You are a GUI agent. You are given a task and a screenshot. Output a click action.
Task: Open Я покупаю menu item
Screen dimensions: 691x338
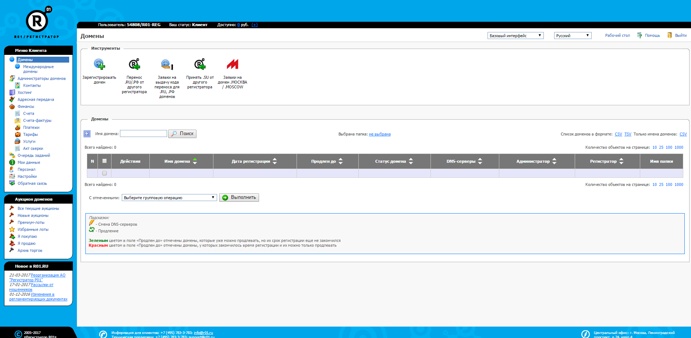27,236
